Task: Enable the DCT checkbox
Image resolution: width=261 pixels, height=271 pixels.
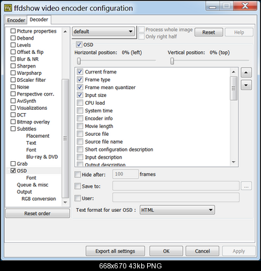Action: pos(13,115)
